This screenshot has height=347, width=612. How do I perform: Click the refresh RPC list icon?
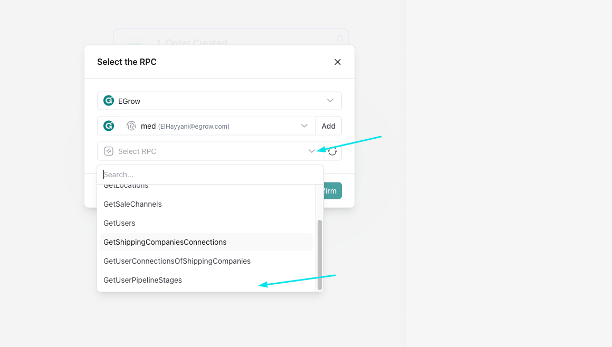click(x=332, y=151)
